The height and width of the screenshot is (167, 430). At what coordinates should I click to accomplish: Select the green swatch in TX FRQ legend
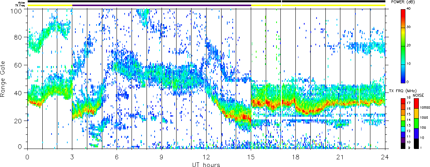coord(403,124)
